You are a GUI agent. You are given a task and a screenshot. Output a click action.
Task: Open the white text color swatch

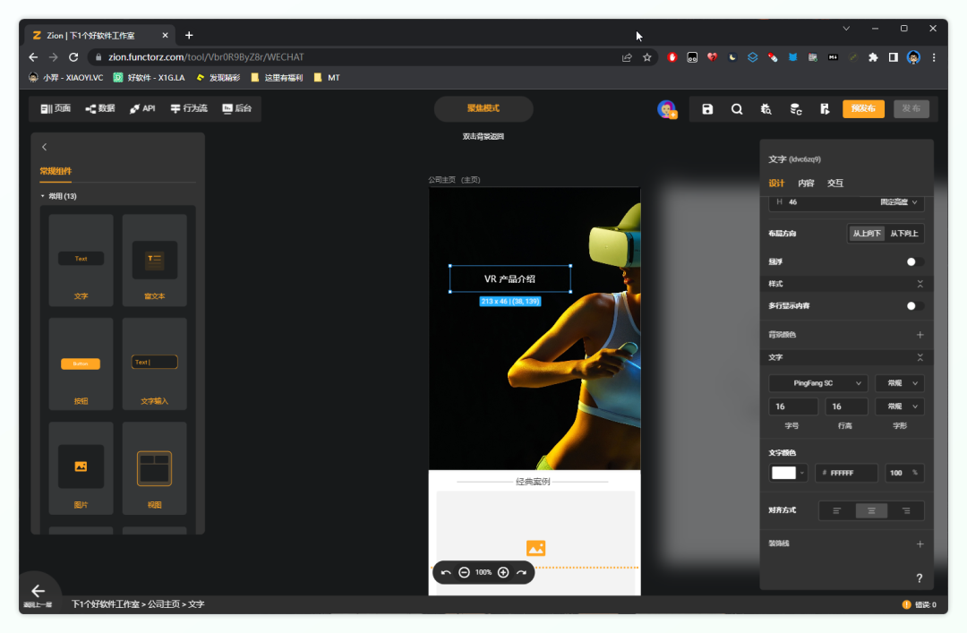(784, 473)
